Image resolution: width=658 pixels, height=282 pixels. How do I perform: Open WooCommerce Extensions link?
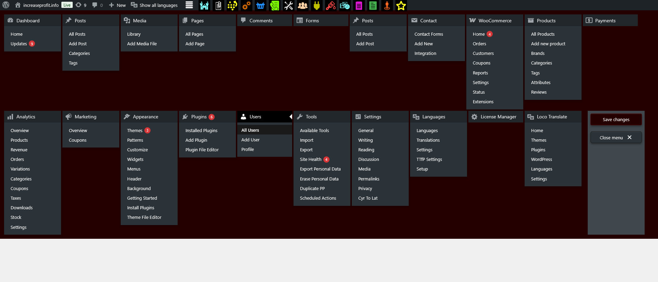click(x=483, y=102)
